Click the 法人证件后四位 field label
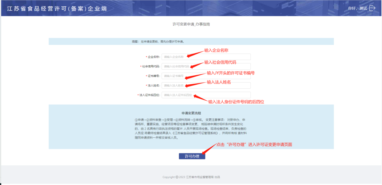The image size is (382, 185). [149, 95]
